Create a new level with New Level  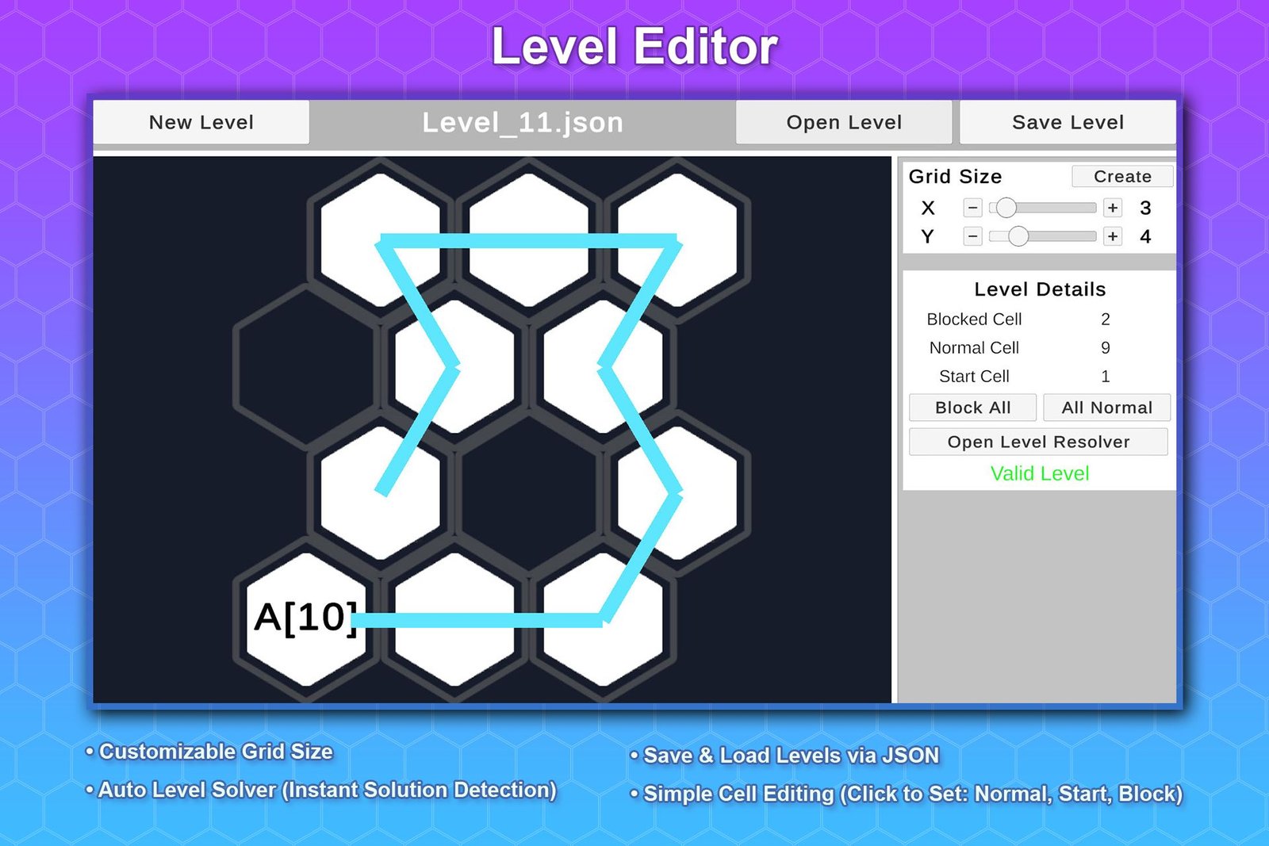[x=201, y=122]
